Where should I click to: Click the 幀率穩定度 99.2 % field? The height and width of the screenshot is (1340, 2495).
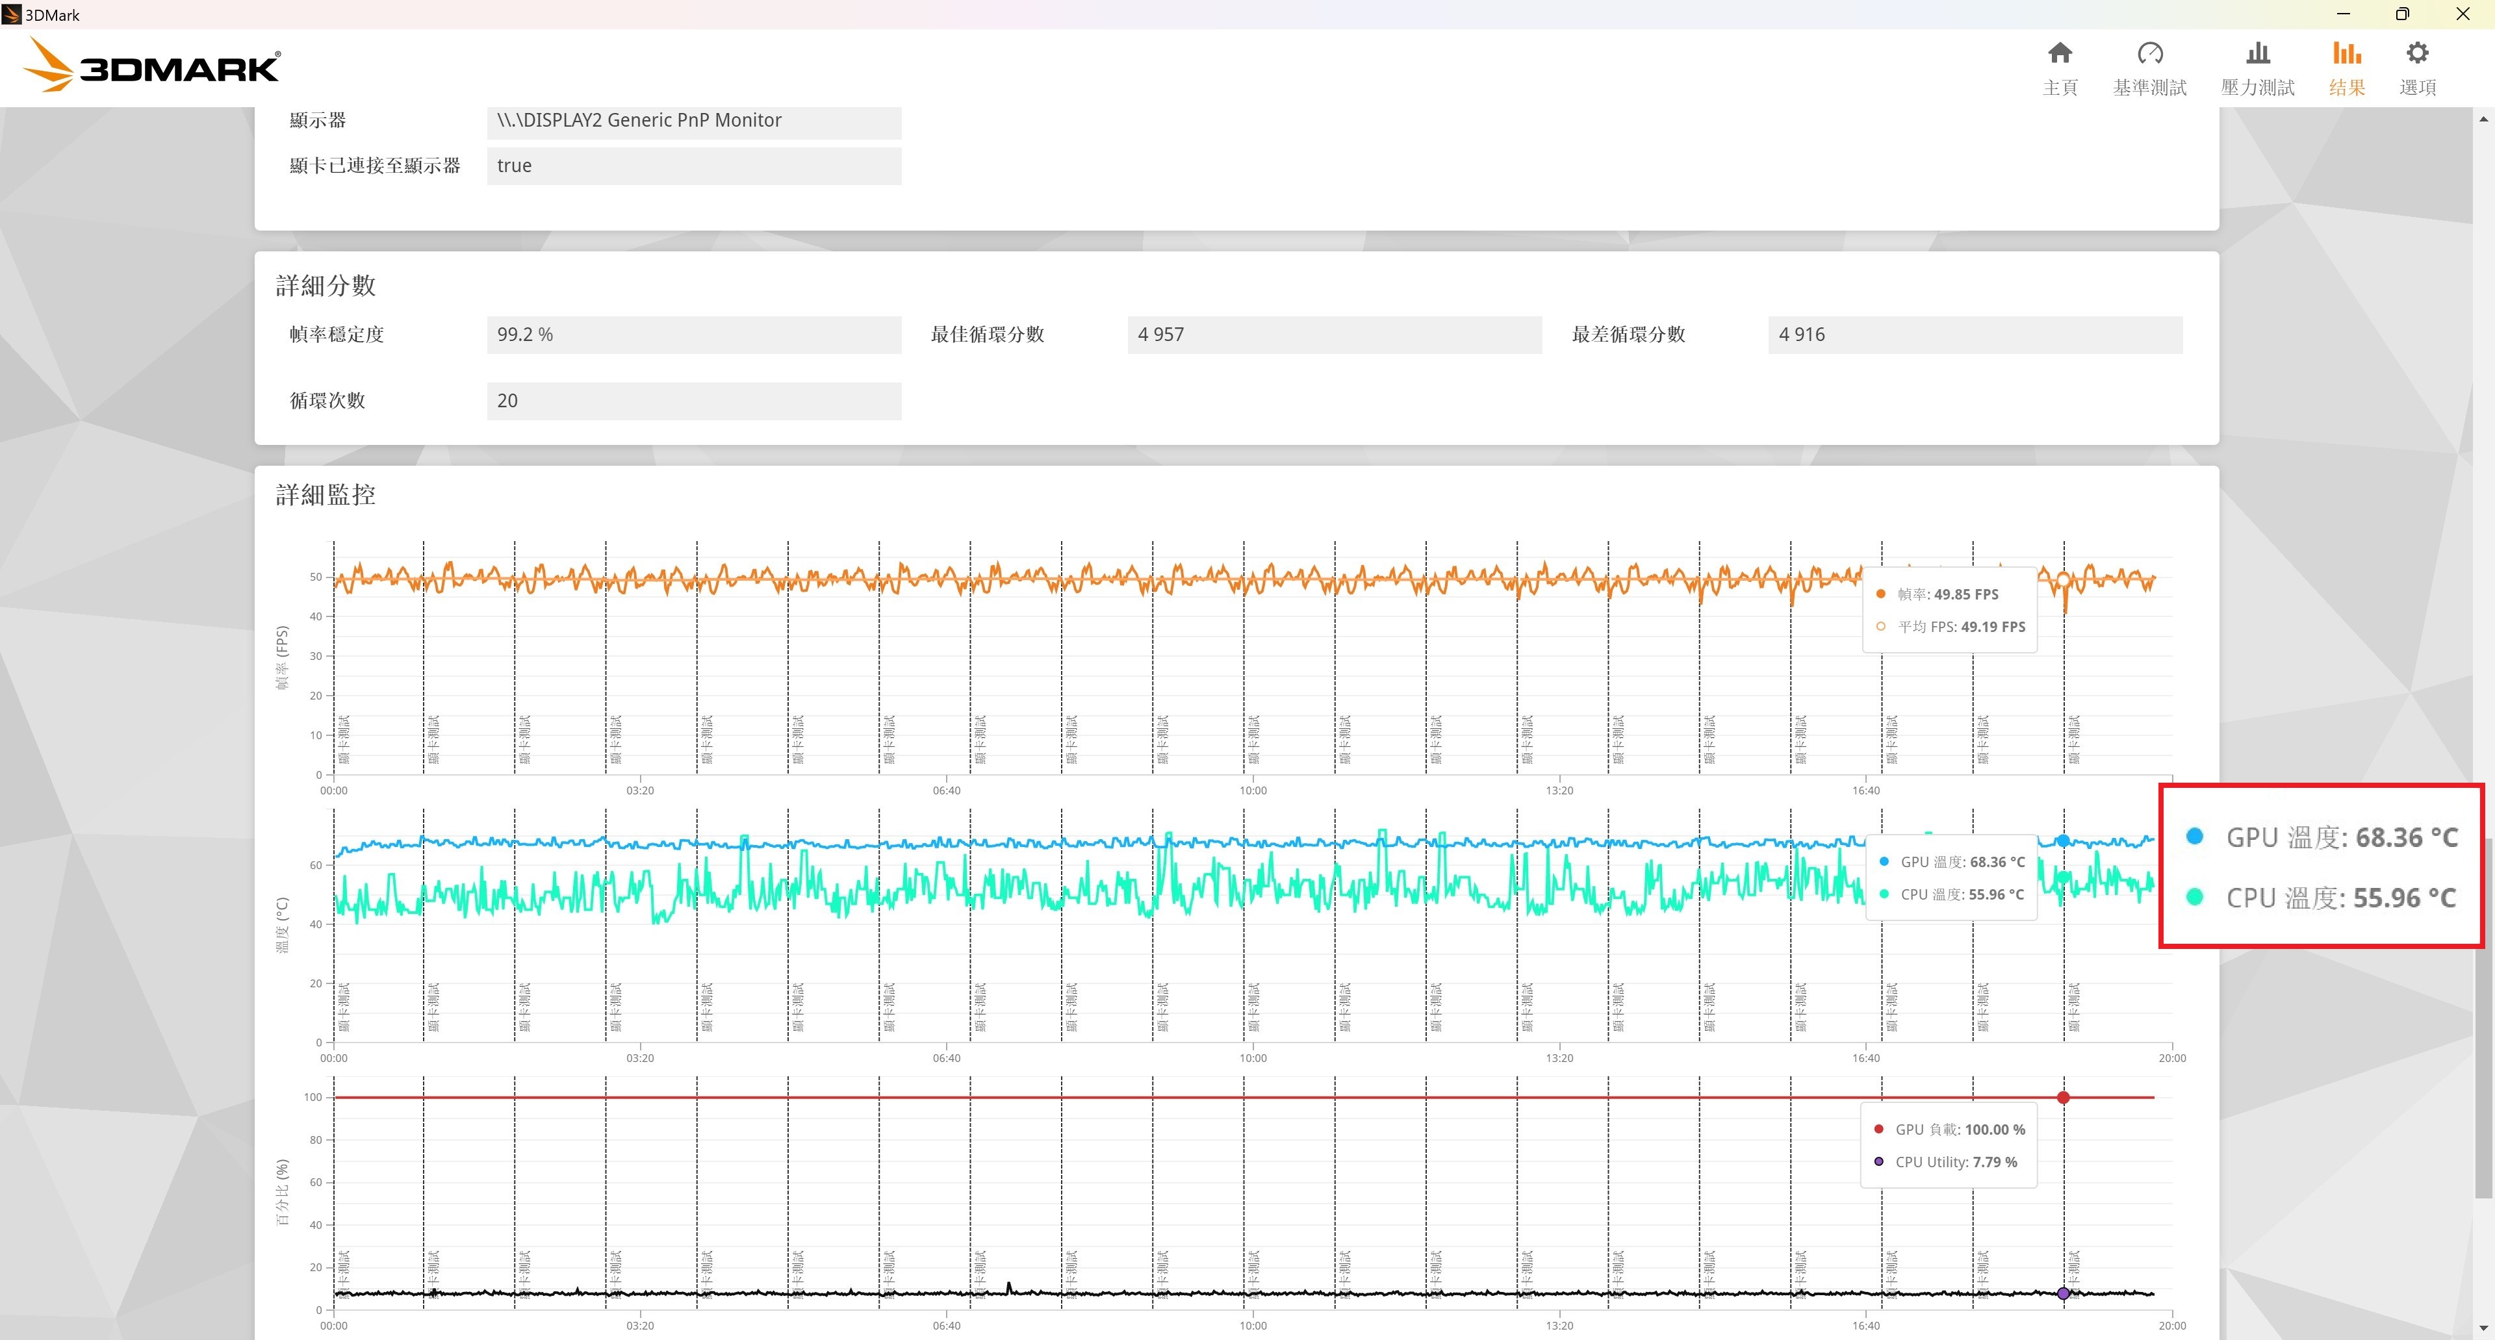[x=693, y=335]
